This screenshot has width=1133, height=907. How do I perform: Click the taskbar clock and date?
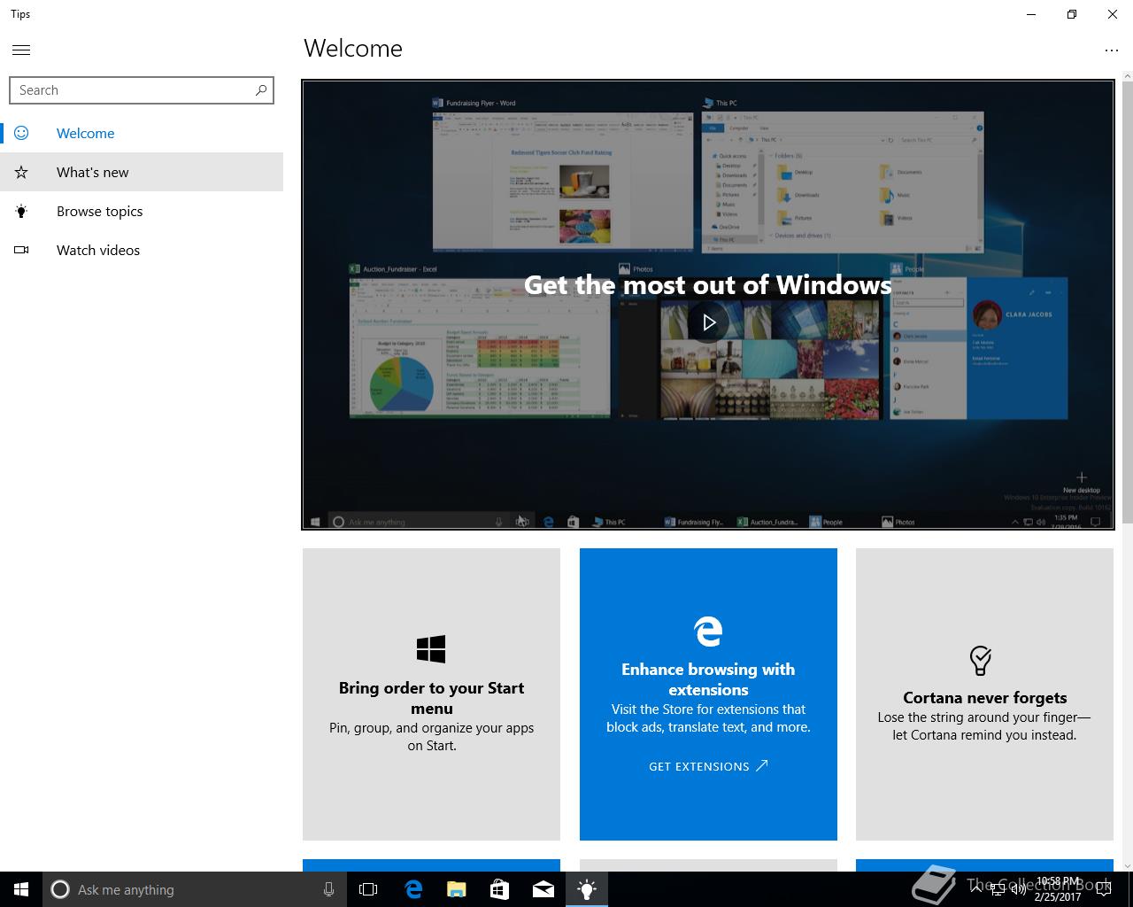click(1059, 889)
